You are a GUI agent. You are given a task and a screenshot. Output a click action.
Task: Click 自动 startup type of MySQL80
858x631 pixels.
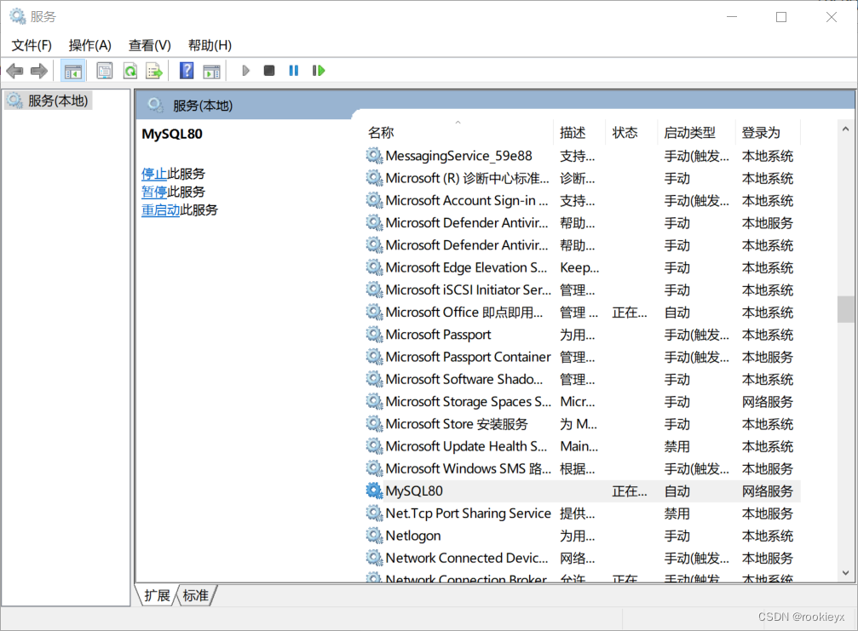pos(677,491)
